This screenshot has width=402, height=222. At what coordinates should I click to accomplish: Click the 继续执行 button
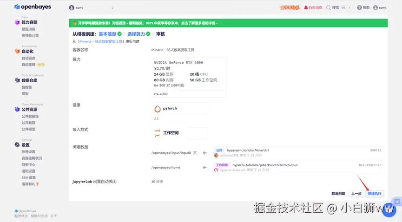coord(374,194)
